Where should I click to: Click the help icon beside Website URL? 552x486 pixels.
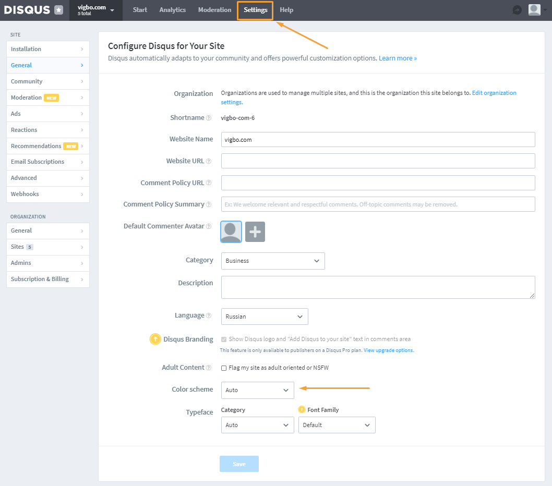click(x=208, y=161)
